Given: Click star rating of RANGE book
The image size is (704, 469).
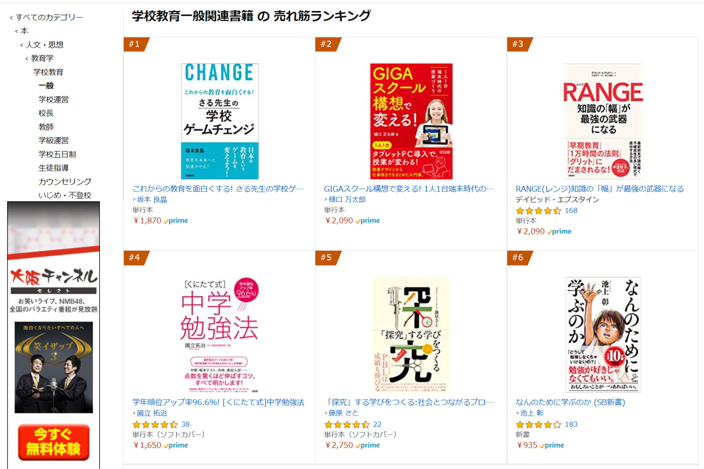Looking at the screenshot, I should (538, 210).
